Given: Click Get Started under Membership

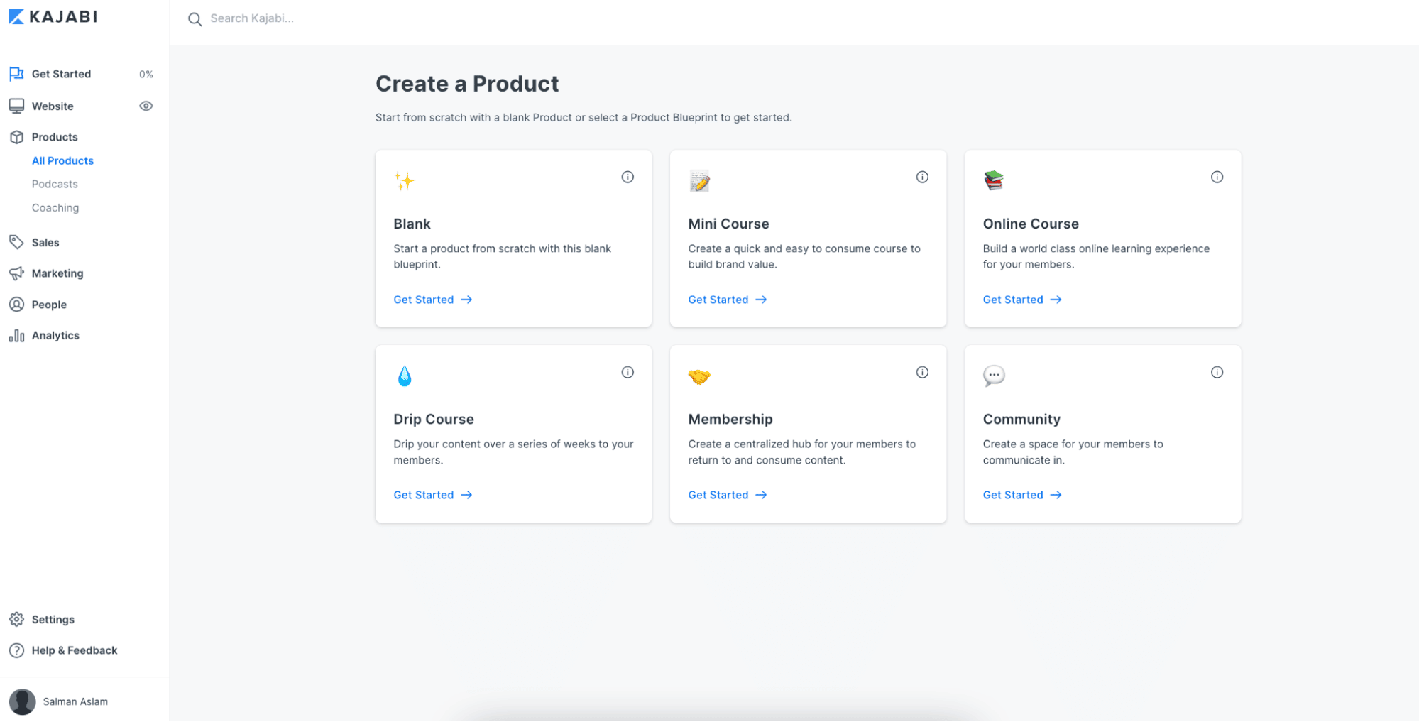Looking at the screenshot, I should point(728,495).
